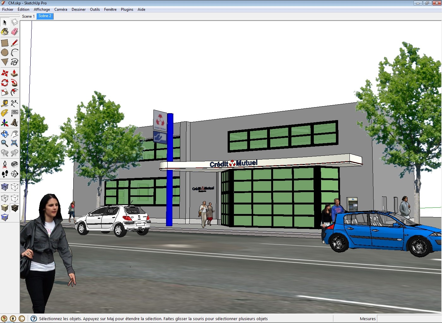Select the Orbit navigation tool
442x323 pixels.
click(5, 134)
